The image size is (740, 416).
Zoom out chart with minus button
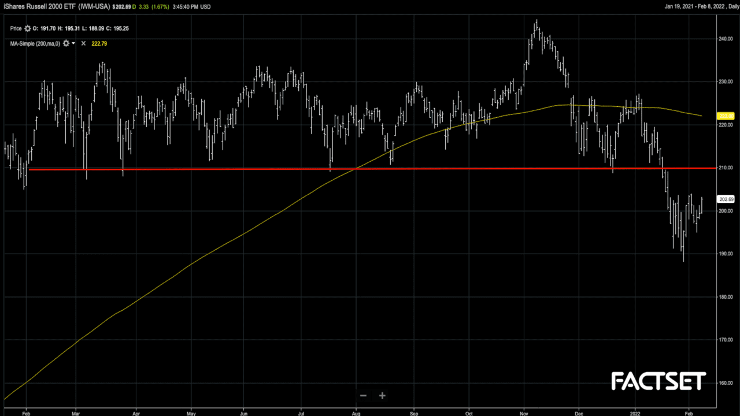364,396
